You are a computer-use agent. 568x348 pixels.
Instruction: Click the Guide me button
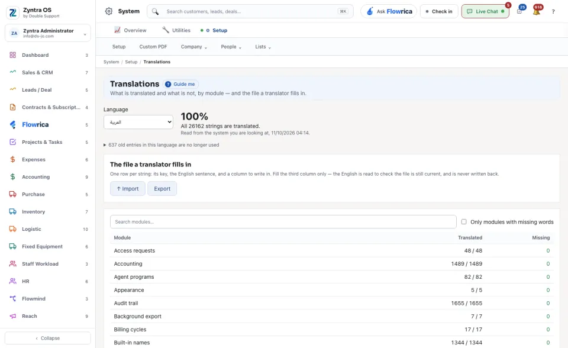tap(180, 84)
